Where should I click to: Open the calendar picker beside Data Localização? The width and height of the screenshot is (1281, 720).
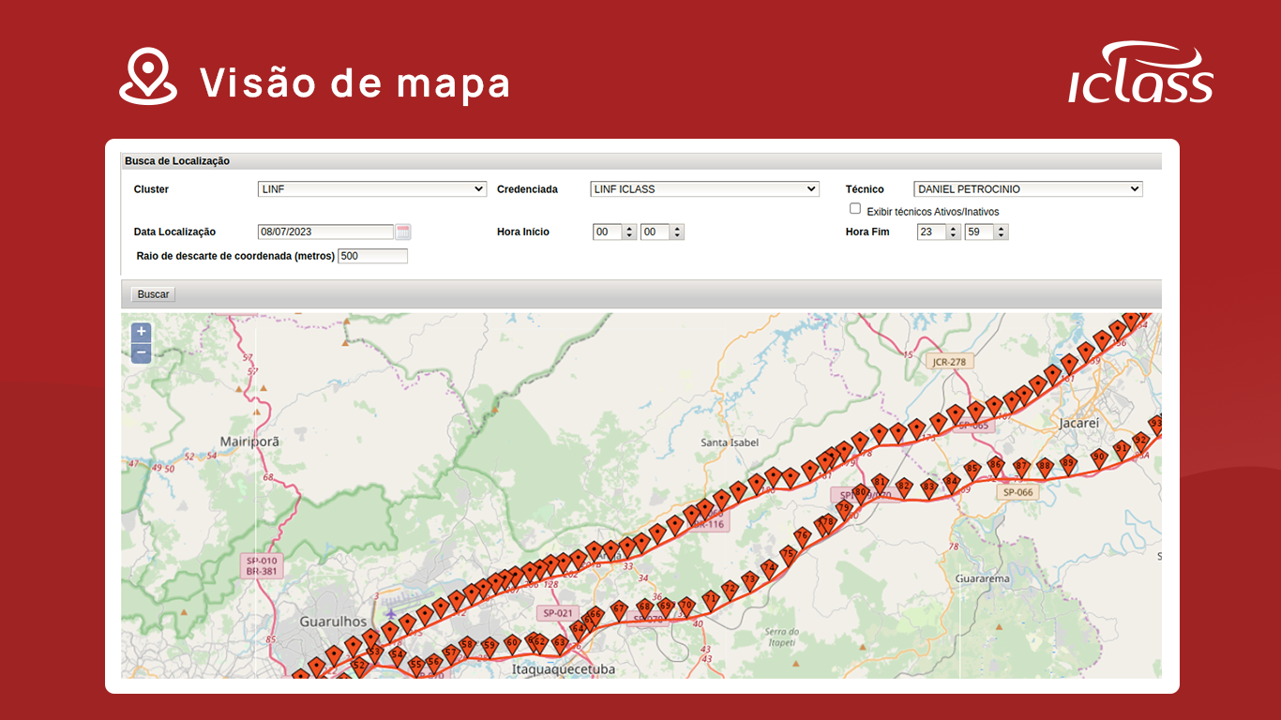(x=403, y=231)
